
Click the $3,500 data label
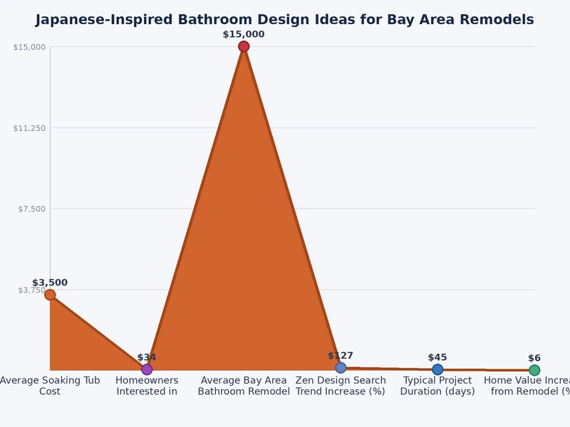point(50,283)
